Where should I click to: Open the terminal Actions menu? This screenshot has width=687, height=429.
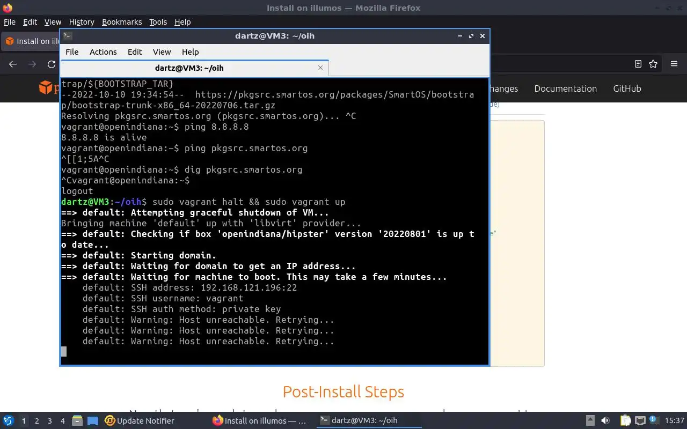[103, 52]
